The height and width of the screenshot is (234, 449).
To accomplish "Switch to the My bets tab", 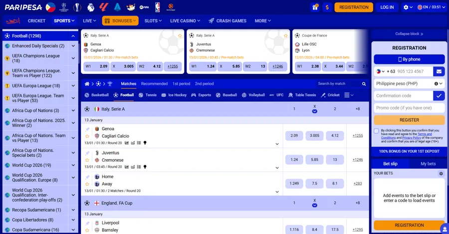I will click(428, 164).
